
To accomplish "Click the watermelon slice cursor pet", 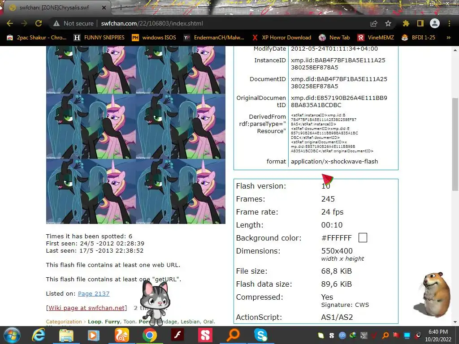I will coord(328,178).
